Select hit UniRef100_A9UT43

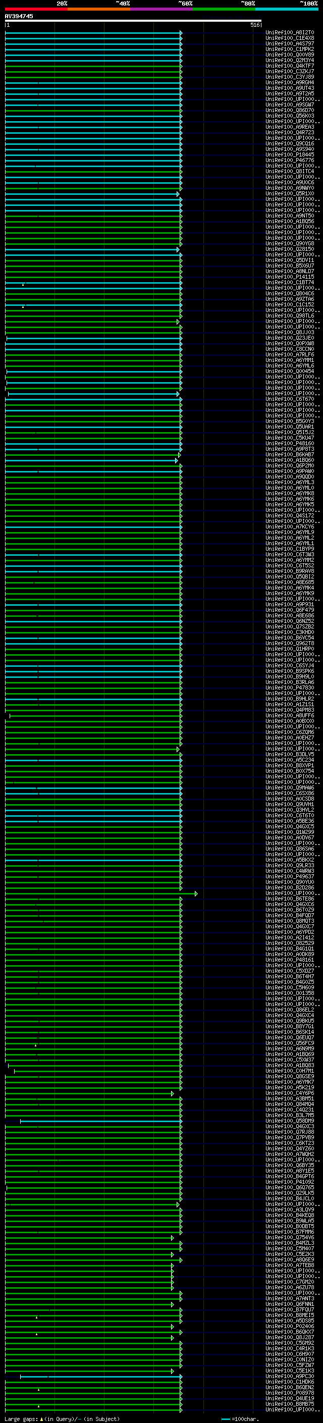290,88
